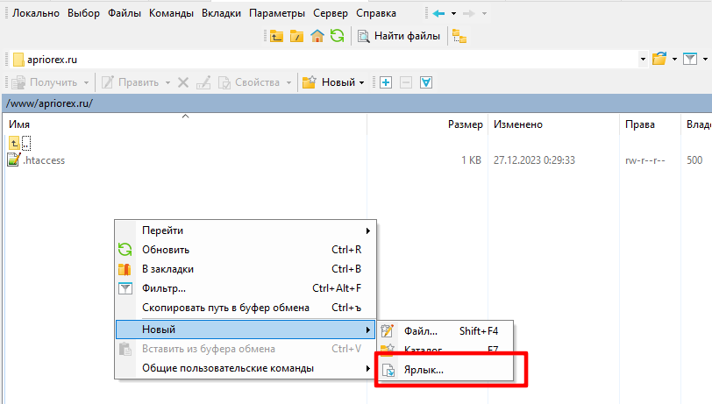This screenshot has height=404, width=712.
Task: Click the open directory folder icon
Action: tap(660, 59)
